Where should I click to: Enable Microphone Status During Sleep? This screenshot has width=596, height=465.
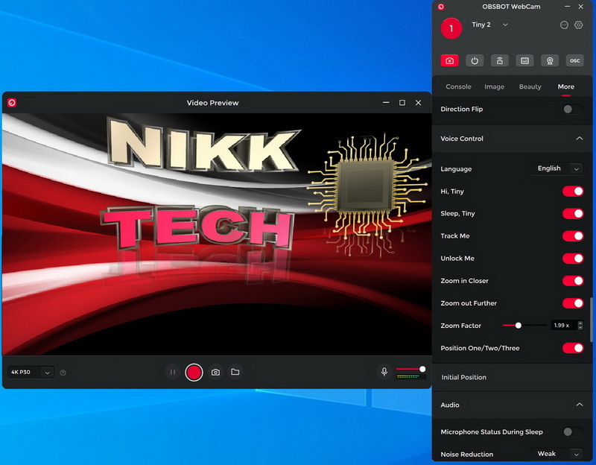coord(573,432)
